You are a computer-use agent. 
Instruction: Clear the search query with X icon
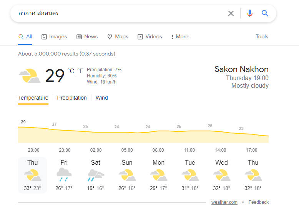[x=231, y=13]
